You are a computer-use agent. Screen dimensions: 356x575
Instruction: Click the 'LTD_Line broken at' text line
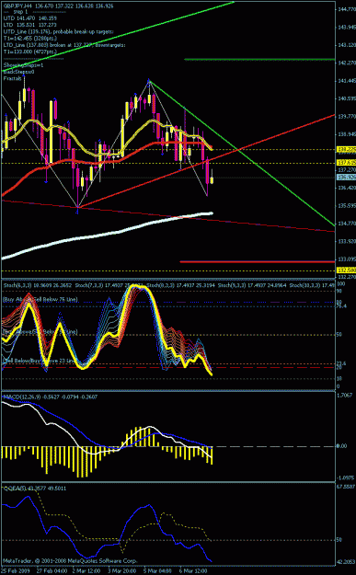tap(64, 45)
